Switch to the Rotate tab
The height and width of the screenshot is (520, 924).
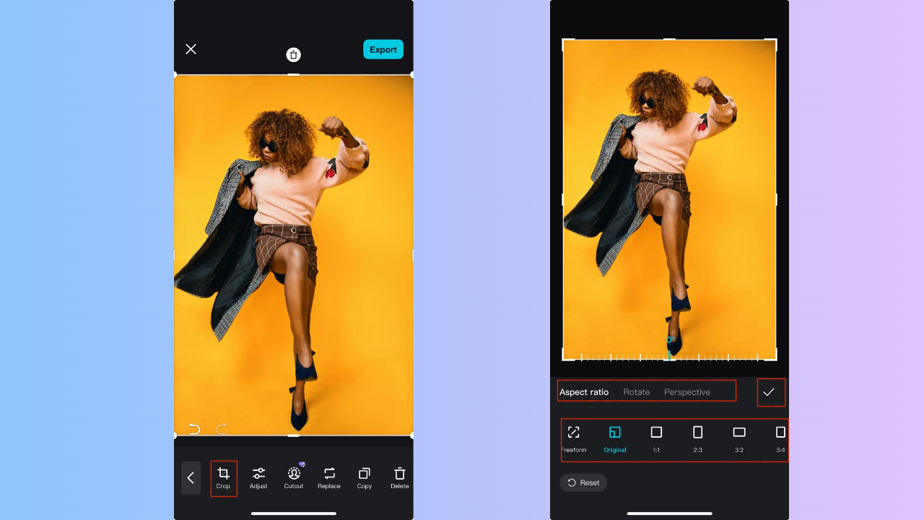pyautogui.click(x=636, y=392)
